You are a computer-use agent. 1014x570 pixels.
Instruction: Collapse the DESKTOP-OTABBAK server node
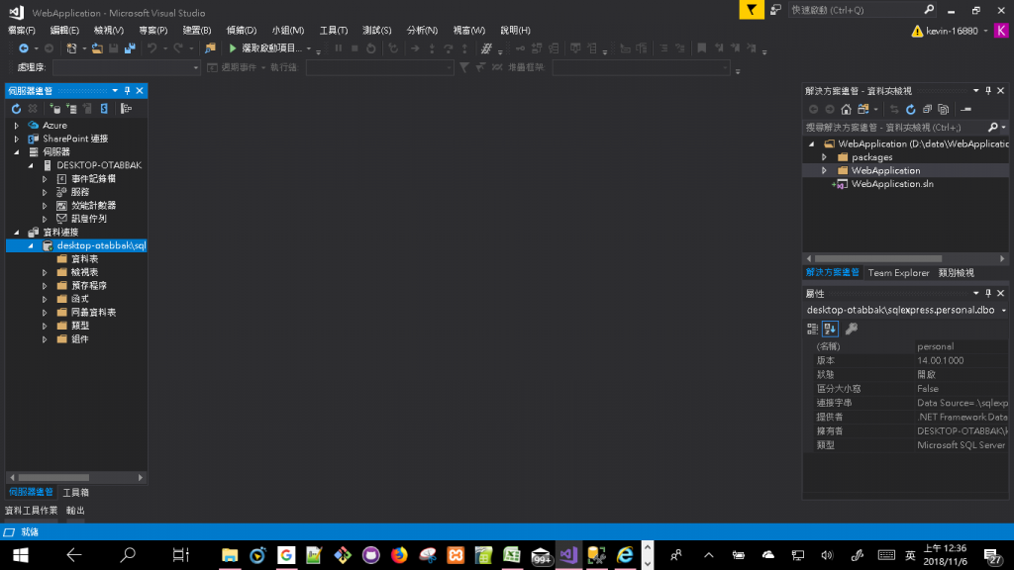(x=31, y=165)
